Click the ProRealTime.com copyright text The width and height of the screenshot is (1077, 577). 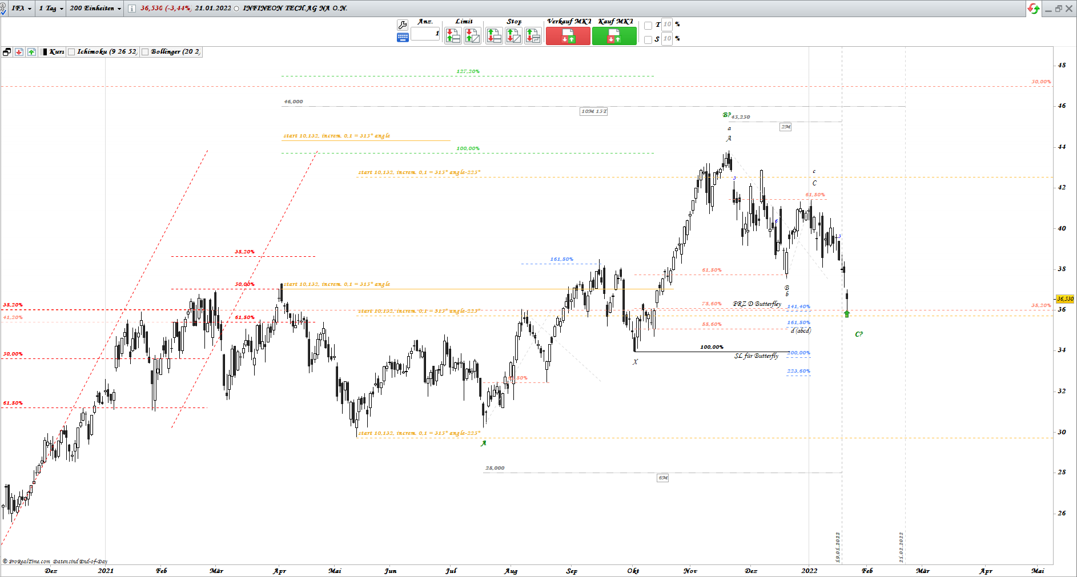[55, 562]
